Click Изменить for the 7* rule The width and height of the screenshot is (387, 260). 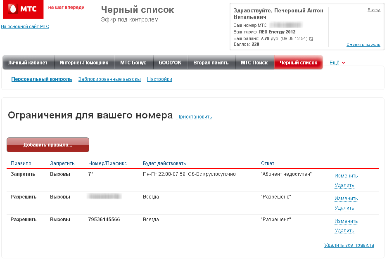(346, 176)
